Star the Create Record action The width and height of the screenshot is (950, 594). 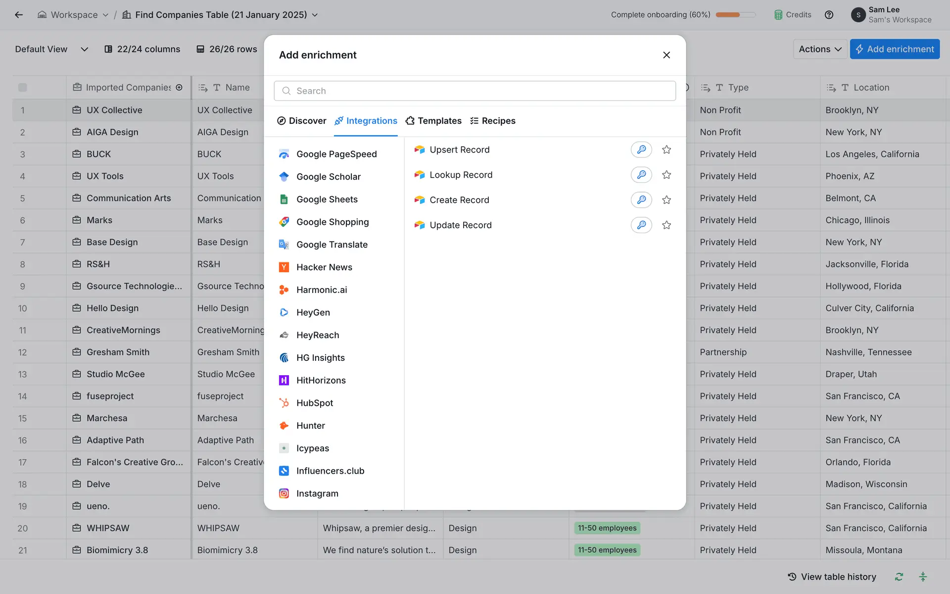pos(666,200)
